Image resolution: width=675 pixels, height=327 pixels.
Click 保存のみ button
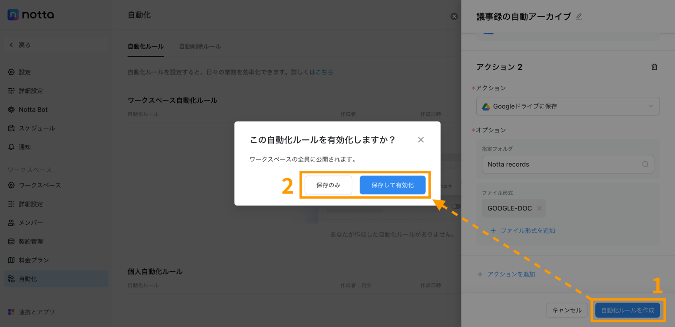328,185
